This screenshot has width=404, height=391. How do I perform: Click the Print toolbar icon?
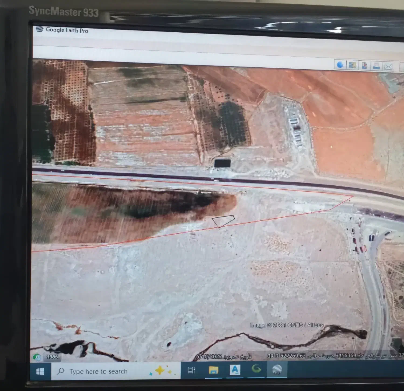[376, 66]
